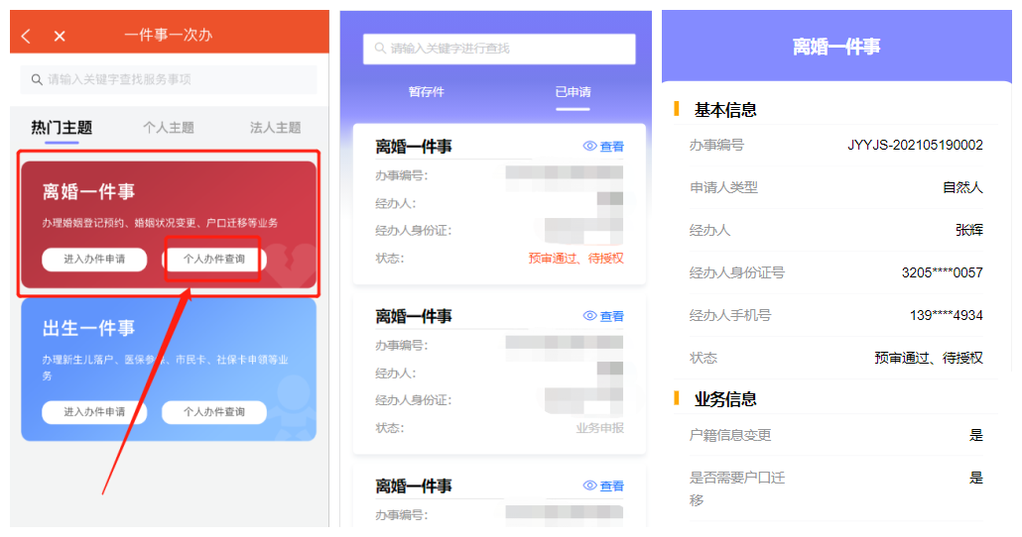Close the 一件事一次办 page with X icon
This screenshot has width=1022, height=537.
coord(60,36)
